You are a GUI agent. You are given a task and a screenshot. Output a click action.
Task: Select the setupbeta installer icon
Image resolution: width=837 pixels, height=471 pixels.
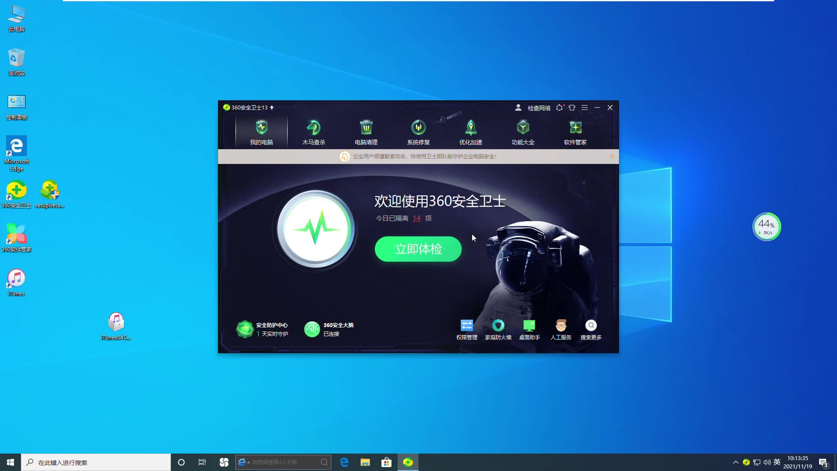tap(49, 195)
